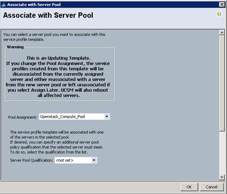Click the scrollbar down arrow
This screenshot has height=194, width=227.
[222, 177]
